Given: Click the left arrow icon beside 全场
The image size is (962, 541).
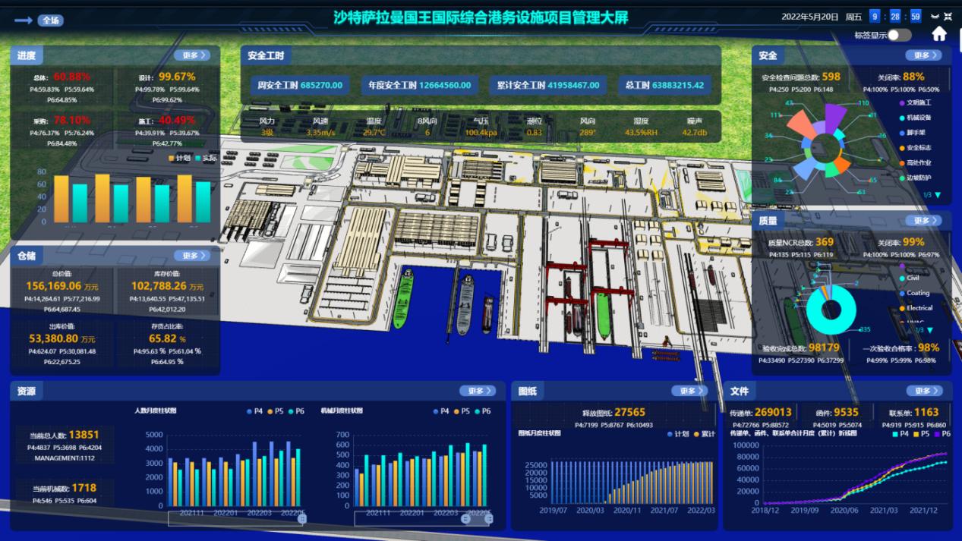Looking at the screenshot, I should click(x=23, y=20).
